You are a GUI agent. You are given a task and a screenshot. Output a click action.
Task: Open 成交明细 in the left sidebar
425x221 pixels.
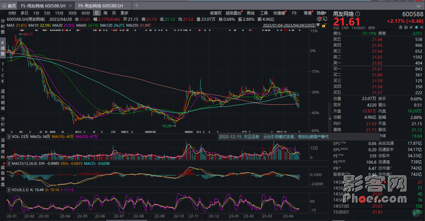pos(3,100)
